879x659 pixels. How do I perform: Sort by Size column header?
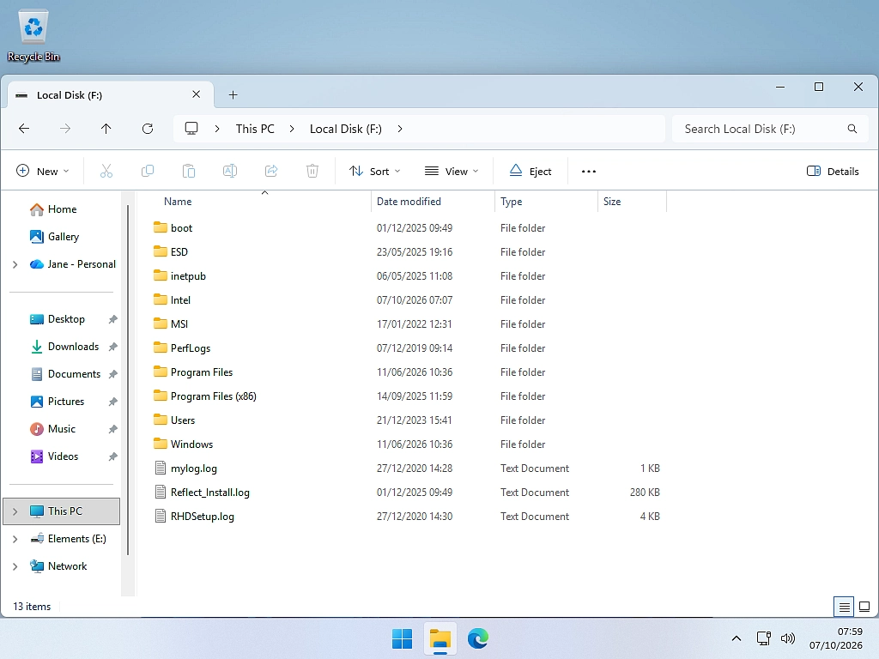point(633,201)
